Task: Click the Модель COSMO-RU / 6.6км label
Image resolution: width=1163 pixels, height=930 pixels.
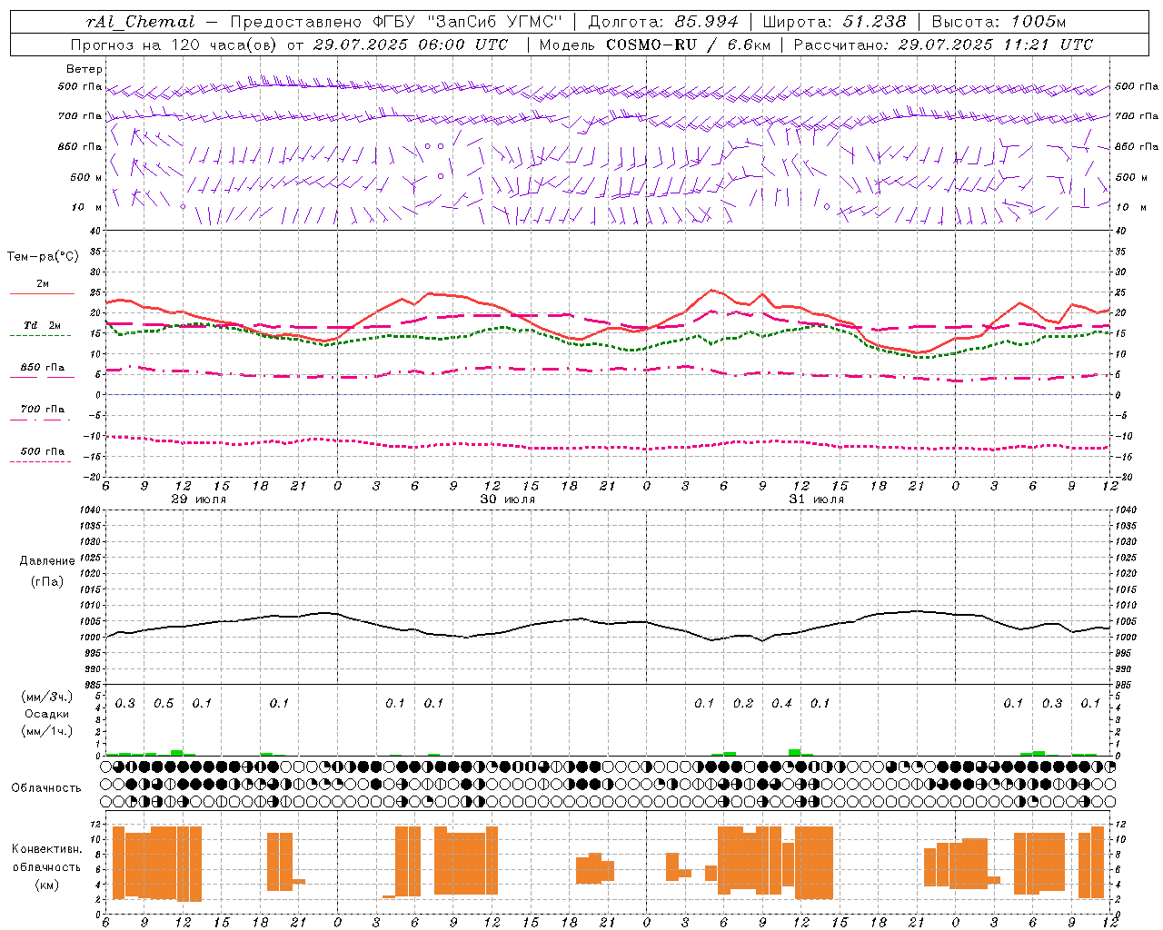Action: coord(654,45)
